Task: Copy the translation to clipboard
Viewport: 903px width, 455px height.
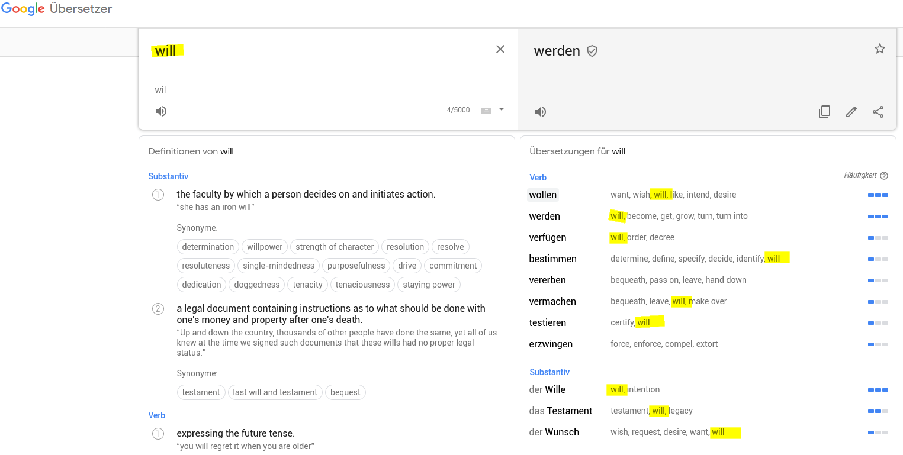Action: [x=824, y=112]
